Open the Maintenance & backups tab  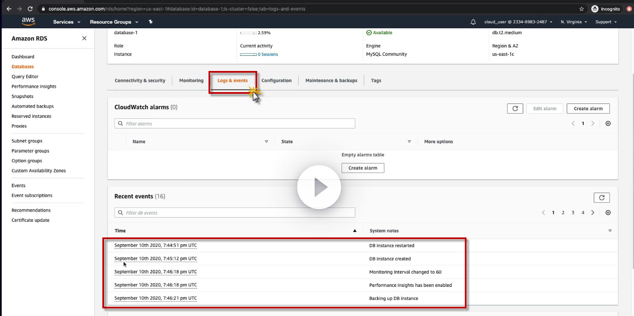[x=331, y=80]
